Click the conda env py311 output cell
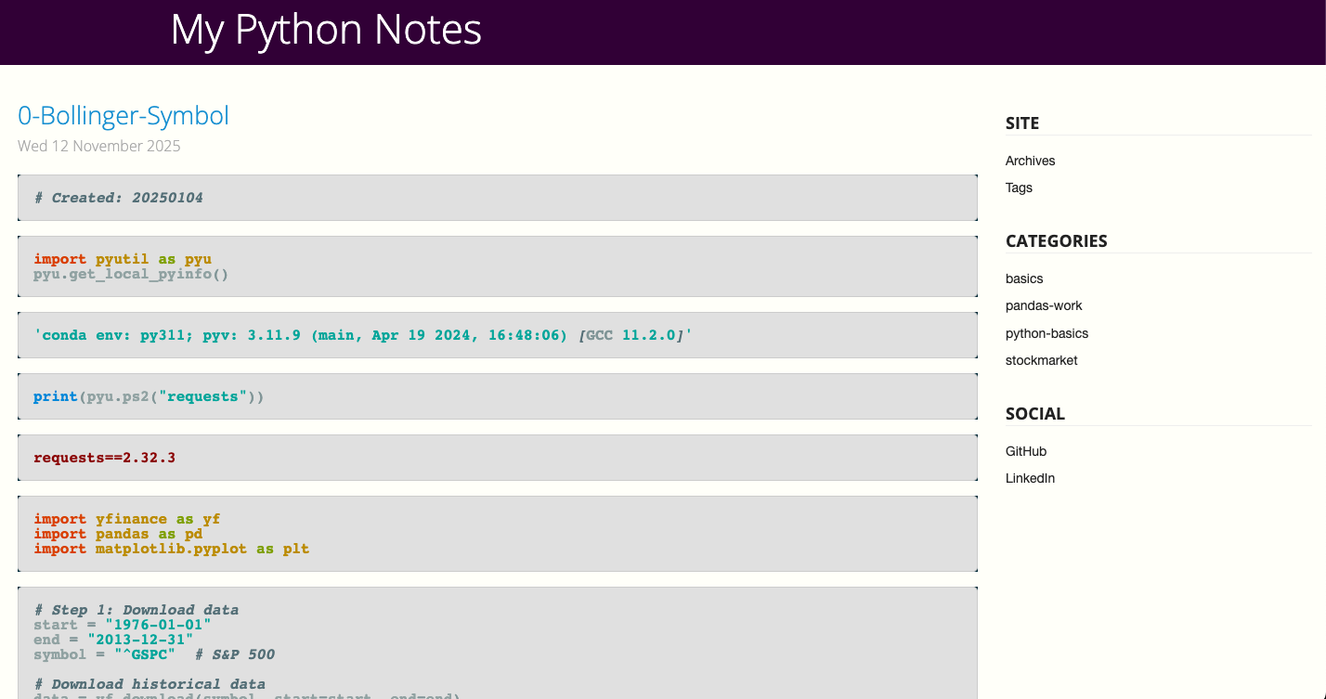Viewport: 1326px width, 699px height. [x=497, y=335]
